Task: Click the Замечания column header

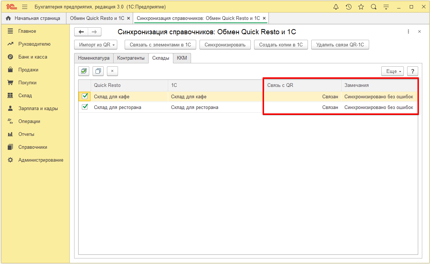Action: pos(379,85)
